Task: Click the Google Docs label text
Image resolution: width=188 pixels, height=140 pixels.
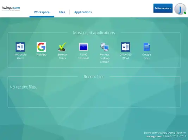Action: point(147,56)
